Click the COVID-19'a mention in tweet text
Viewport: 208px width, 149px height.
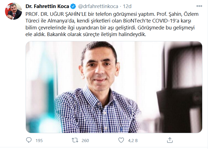[165, 21]
